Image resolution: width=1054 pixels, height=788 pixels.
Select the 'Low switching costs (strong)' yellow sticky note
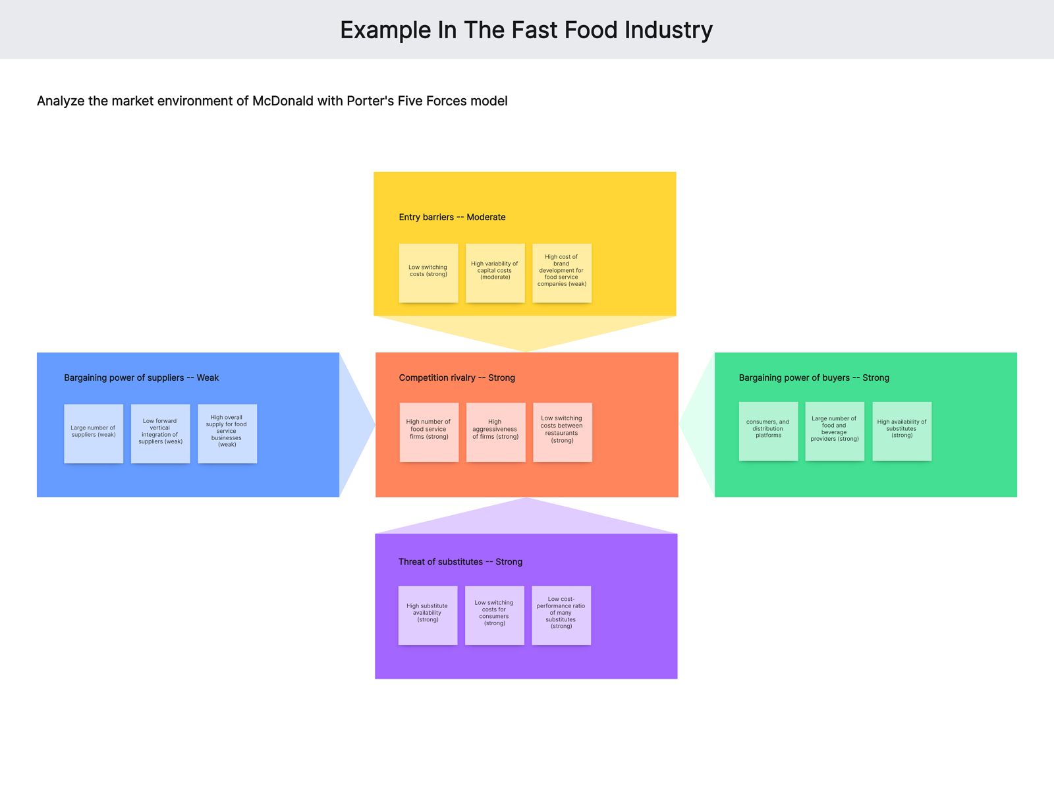(428, 273)
